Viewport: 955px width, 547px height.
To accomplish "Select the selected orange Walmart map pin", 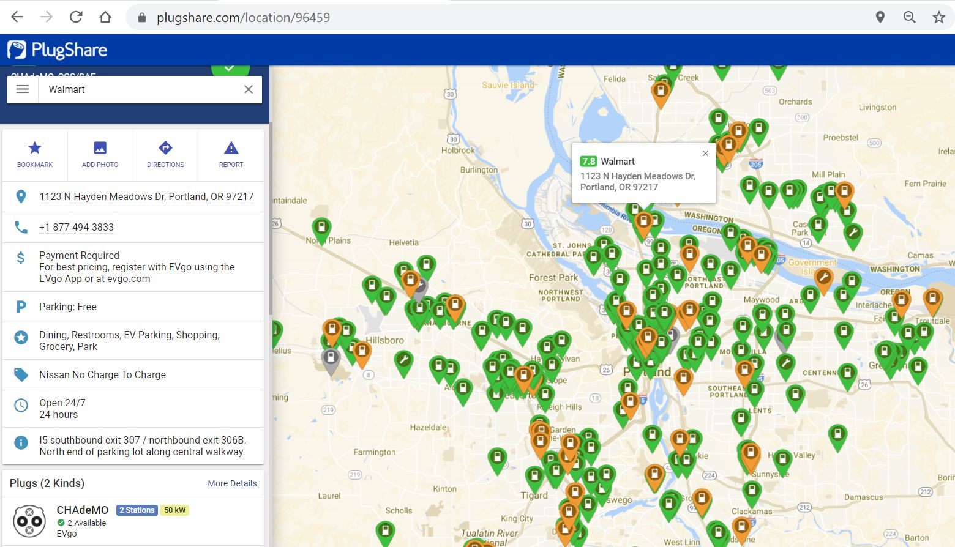I will click(x=643, y=225).
